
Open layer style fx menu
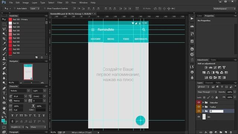[206, 133]
